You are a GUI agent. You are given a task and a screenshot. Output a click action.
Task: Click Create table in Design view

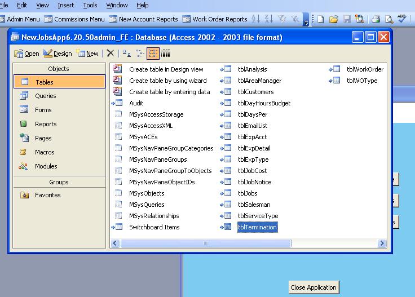click(x=166, y=69)
